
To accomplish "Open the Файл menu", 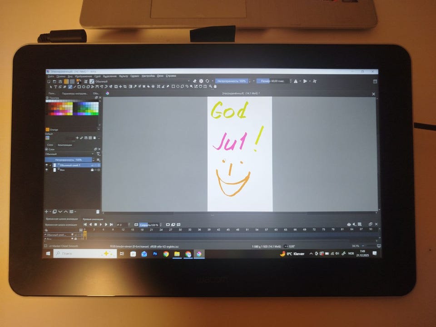I will pyautogui.click(x=51, y=76).
